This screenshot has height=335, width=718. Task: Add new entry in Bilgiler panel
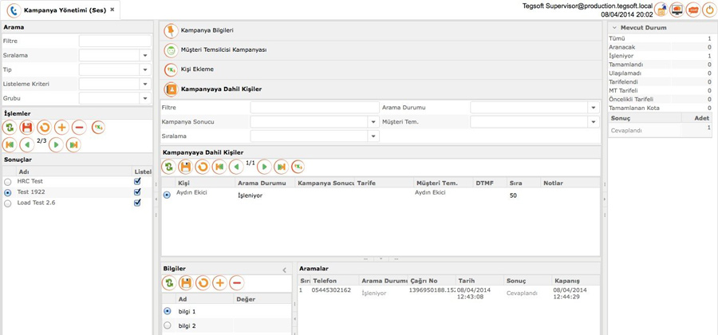coord(220,283)
